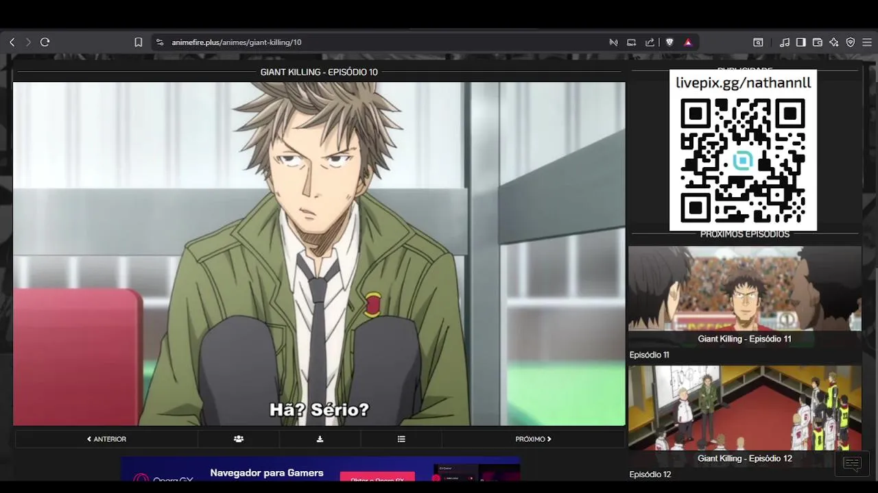Open the watch-together group icon below the video
The width and height of the screenshot is (878, 493).
click(x=239, y=439)
